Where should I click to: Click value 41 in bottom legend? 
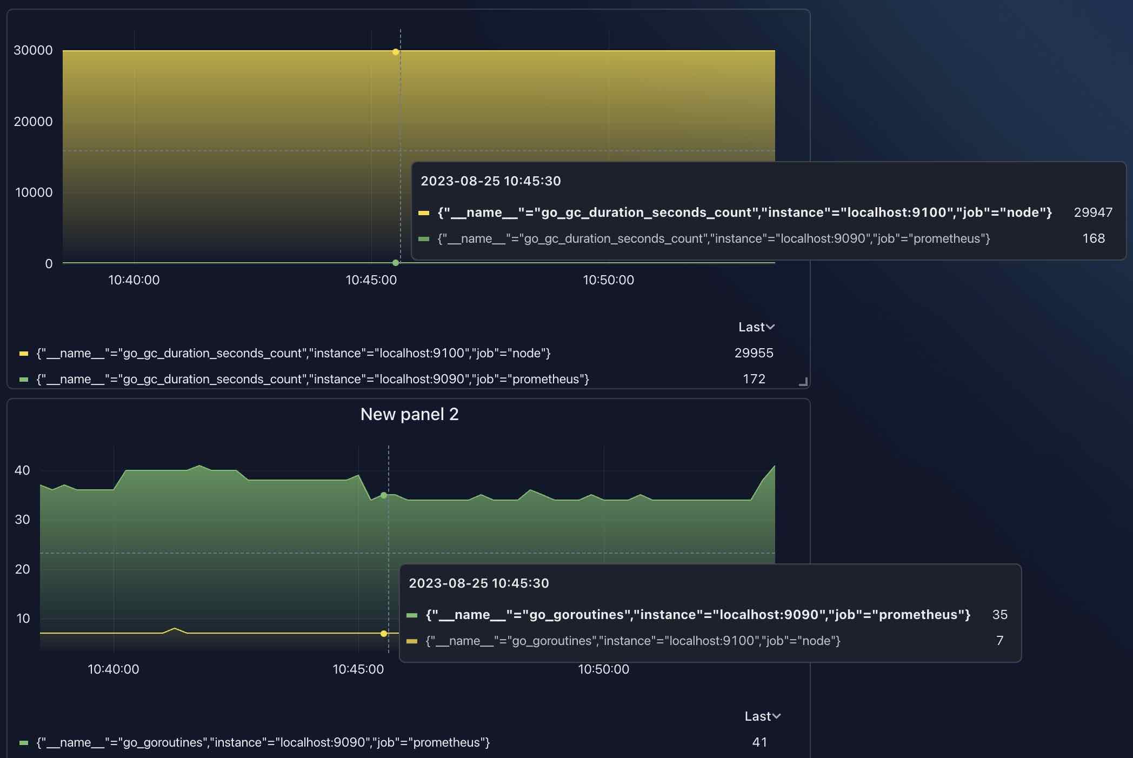(759, 742)
